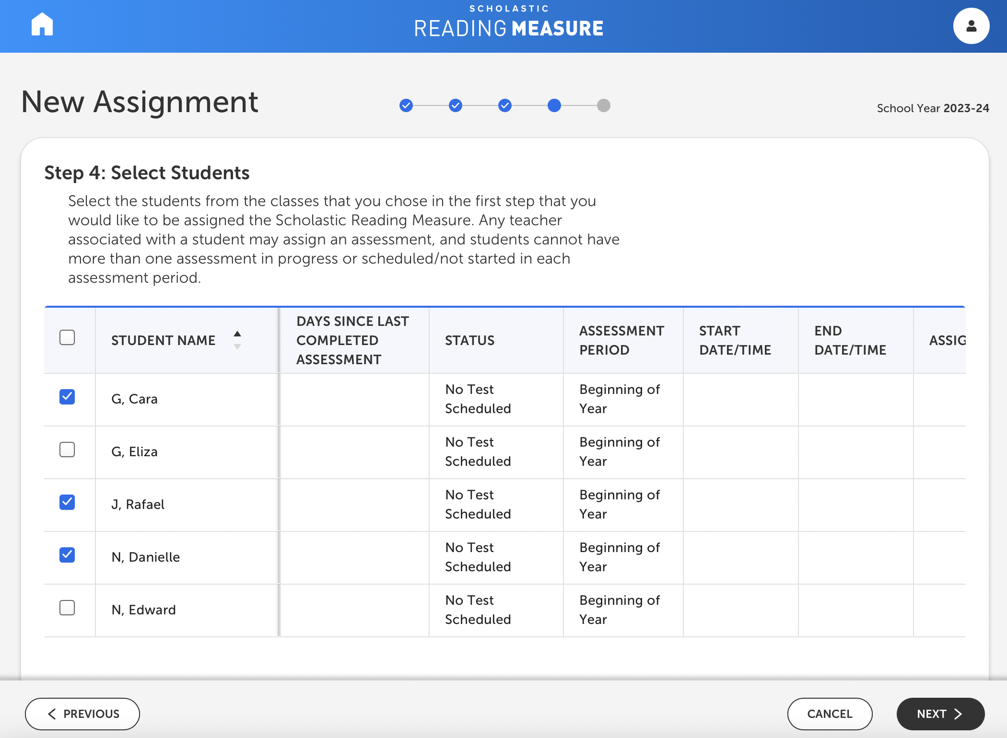This screenshot has height=738, width=1007.
Task: Click the School Year 2023-24 label
Action: [x=933, y=108]
